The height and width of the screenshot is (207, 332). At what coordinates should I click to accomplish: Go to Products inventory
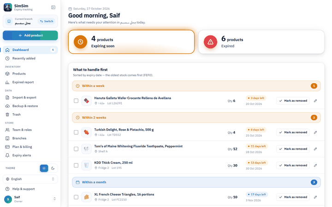click(30, 74)
